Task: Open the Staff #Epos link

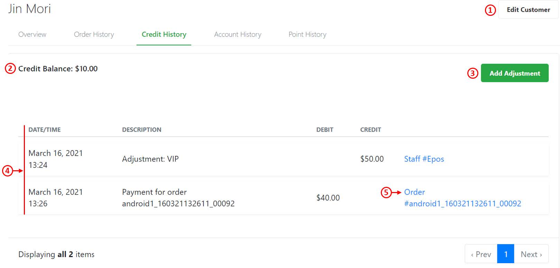Action: 424,159
